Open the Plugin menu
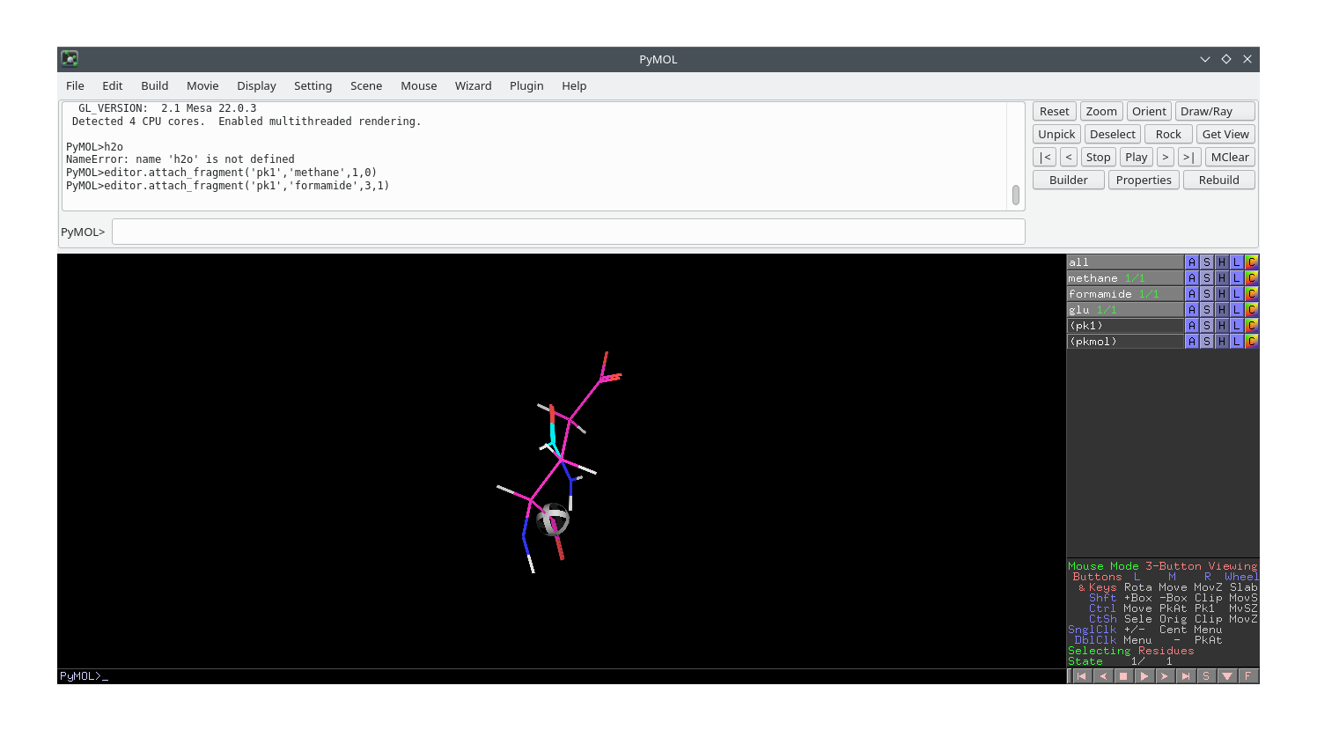Image resolution: width=1317 pixels, height=752 pixels. pyautogui.click(x=526, y=85)
